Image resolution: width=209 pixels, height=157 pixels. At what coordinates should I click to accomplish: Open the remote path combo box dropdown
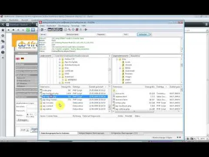point(182,56)
